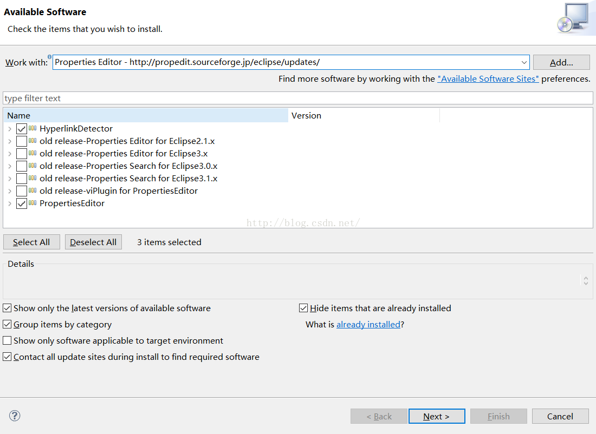
Task: Click Select All button
Action: click(31, 242)
